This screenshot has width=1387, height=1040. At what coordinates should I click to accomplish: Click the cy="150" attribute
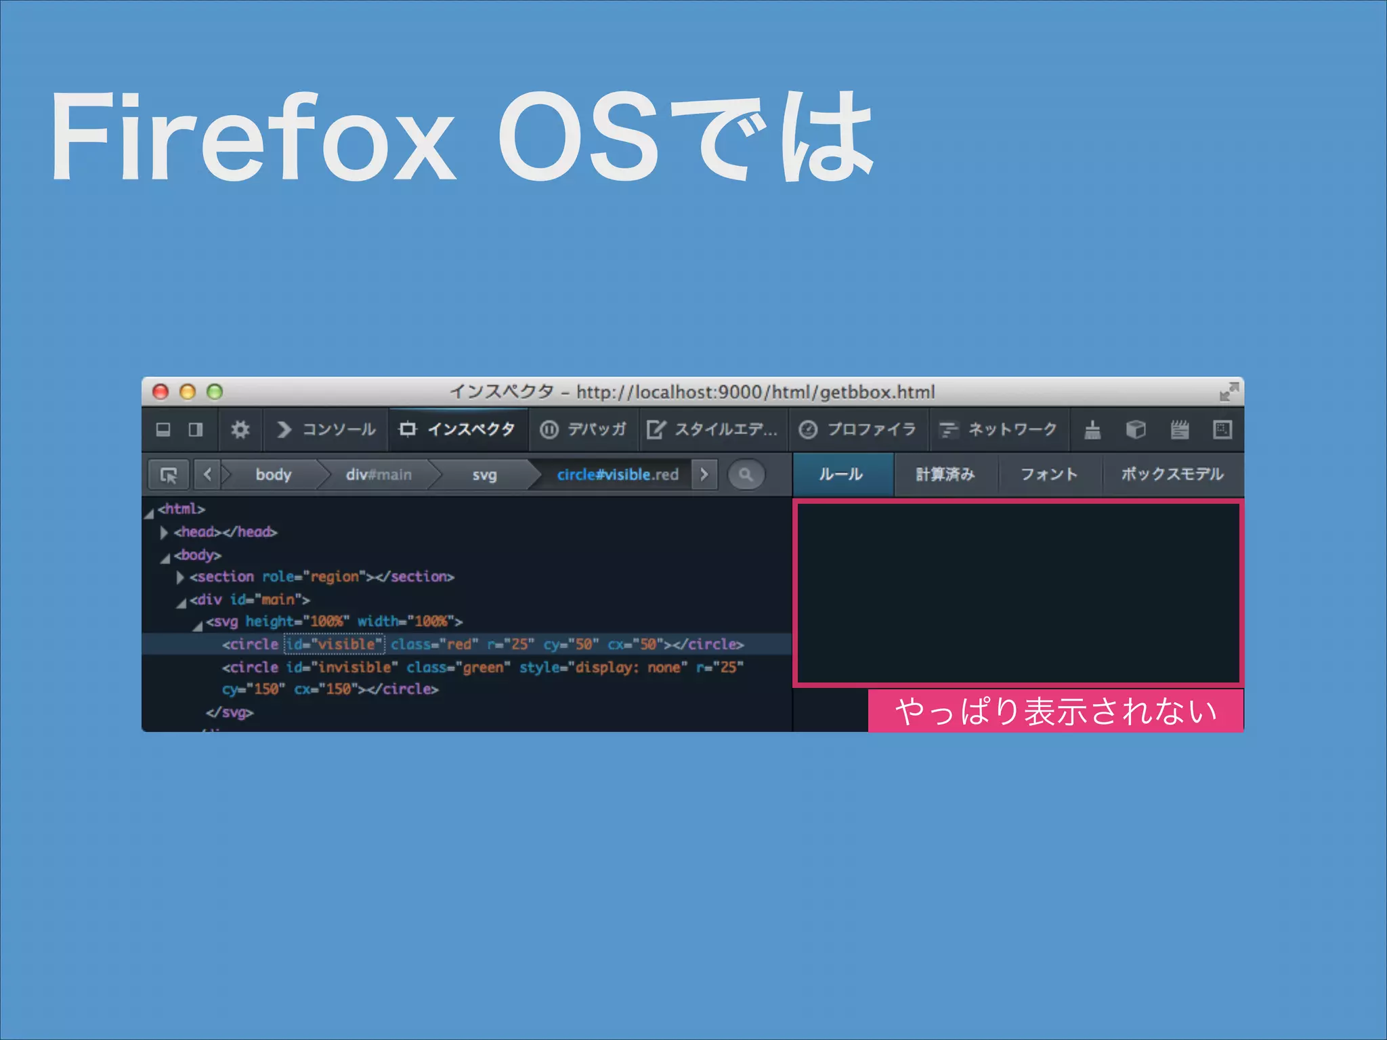click(253, 689)
